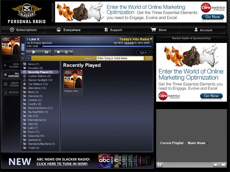
Task: Click the ABC News tune-in link
Action: (62, 164)
